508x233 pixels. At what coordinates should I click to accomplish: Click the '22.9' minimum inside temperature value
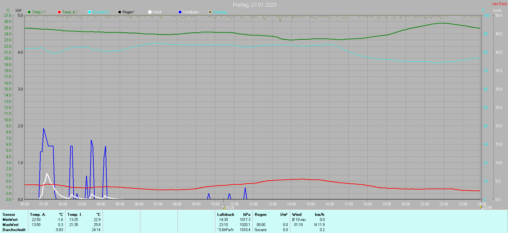[97, 220]
